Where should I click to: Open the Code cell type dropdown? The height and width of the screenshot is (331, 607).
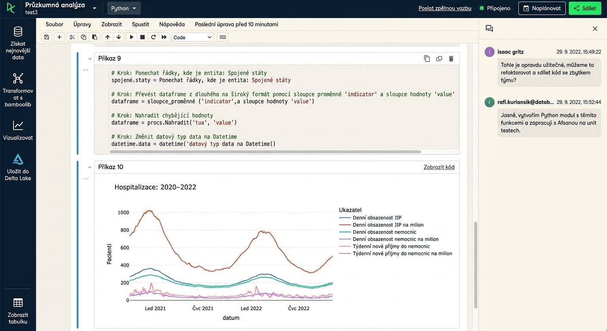(192, 37)
